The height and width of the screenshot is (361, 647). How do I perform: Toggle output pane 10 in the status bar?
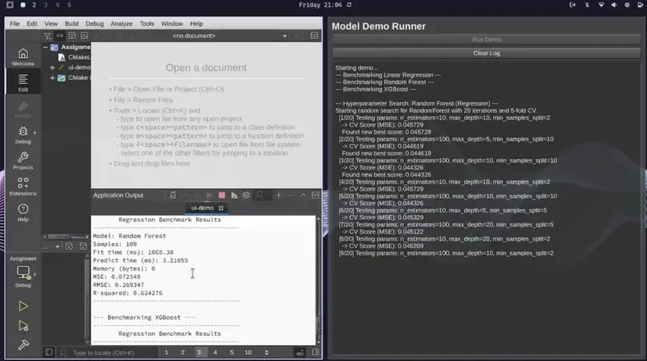click(248, 352)
